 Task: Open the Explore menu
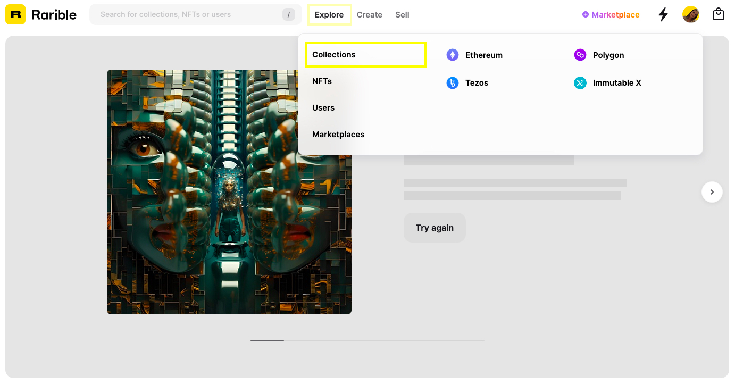click(x=329, y=14)
